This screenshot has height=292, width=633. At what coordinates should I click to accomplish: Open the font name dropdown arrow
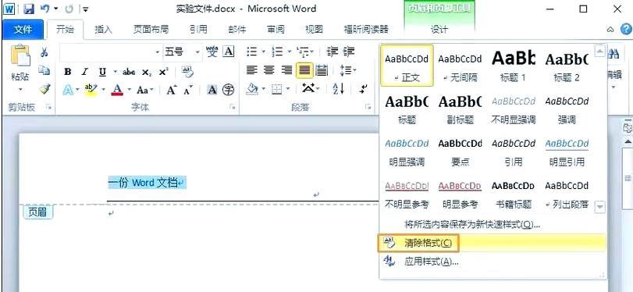158,52
